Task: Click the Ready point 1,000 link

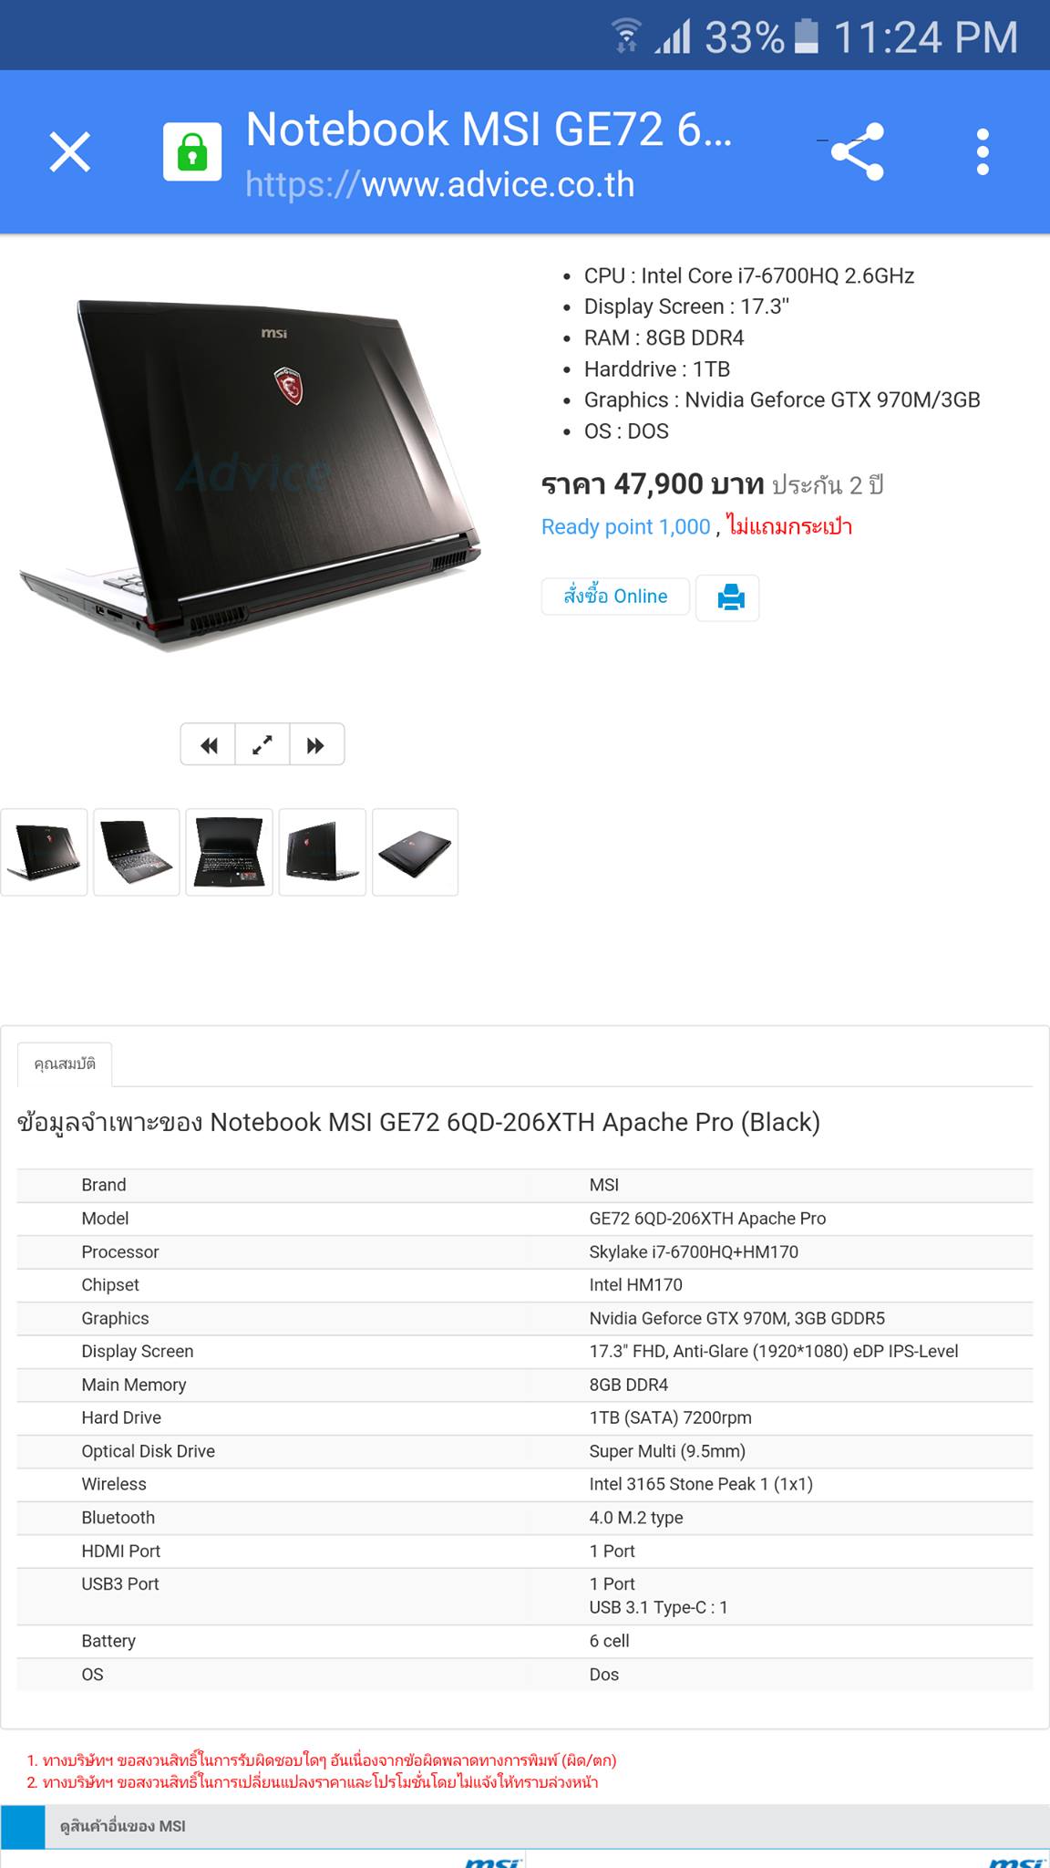Action: point(625,526)
